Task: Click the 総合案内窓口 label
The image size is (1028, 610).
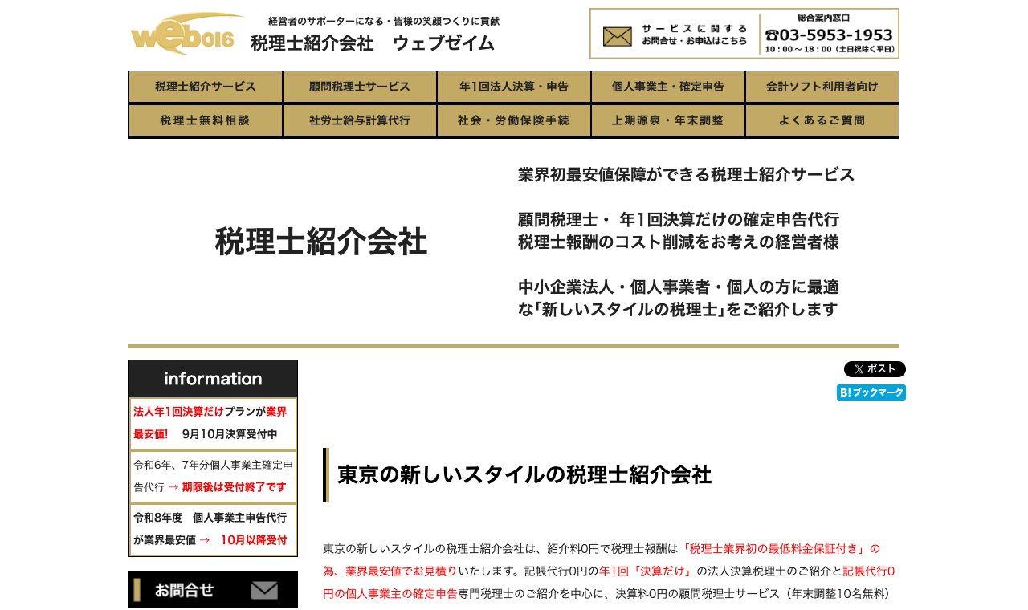Action: pyautogui.click(x=823, y=17)
